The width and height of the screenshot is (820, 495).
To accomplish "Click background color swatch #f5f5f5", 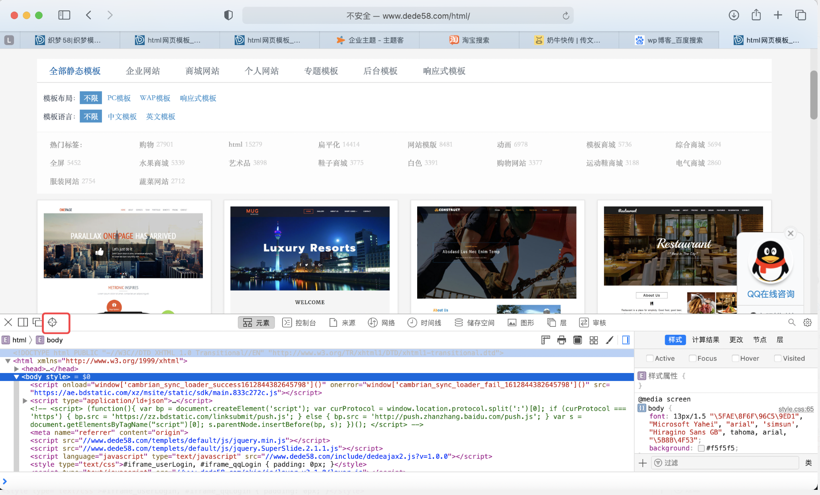I will 701,448.
